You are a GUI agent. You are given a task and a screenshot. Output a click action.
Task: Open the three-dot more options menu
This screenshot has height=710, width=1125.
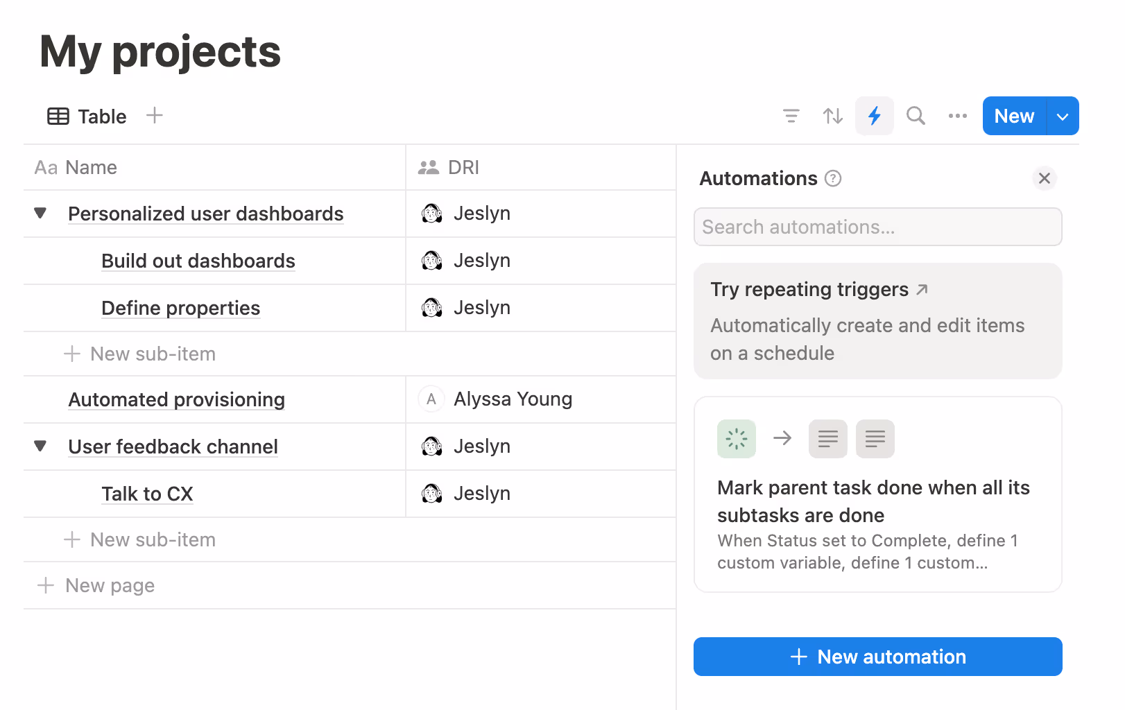pos(957,116)
